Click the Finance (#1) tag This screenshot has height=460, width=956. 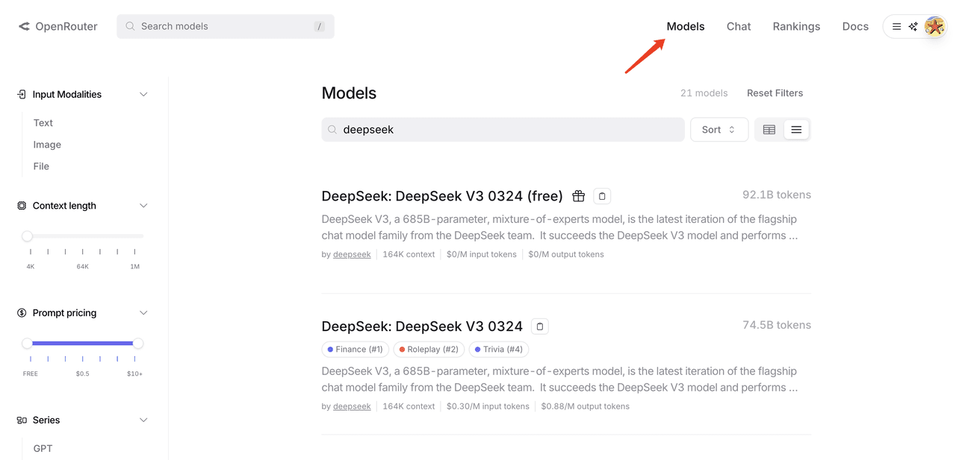(356, 350)
